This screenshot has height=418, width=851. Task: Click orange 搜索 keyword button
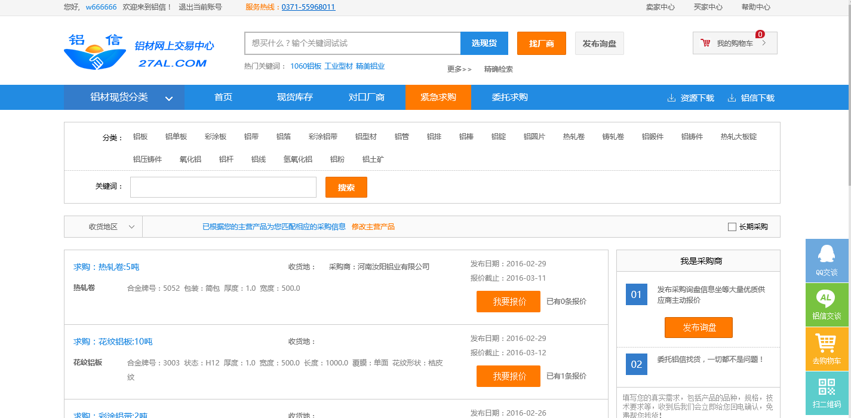pos(346,187)
